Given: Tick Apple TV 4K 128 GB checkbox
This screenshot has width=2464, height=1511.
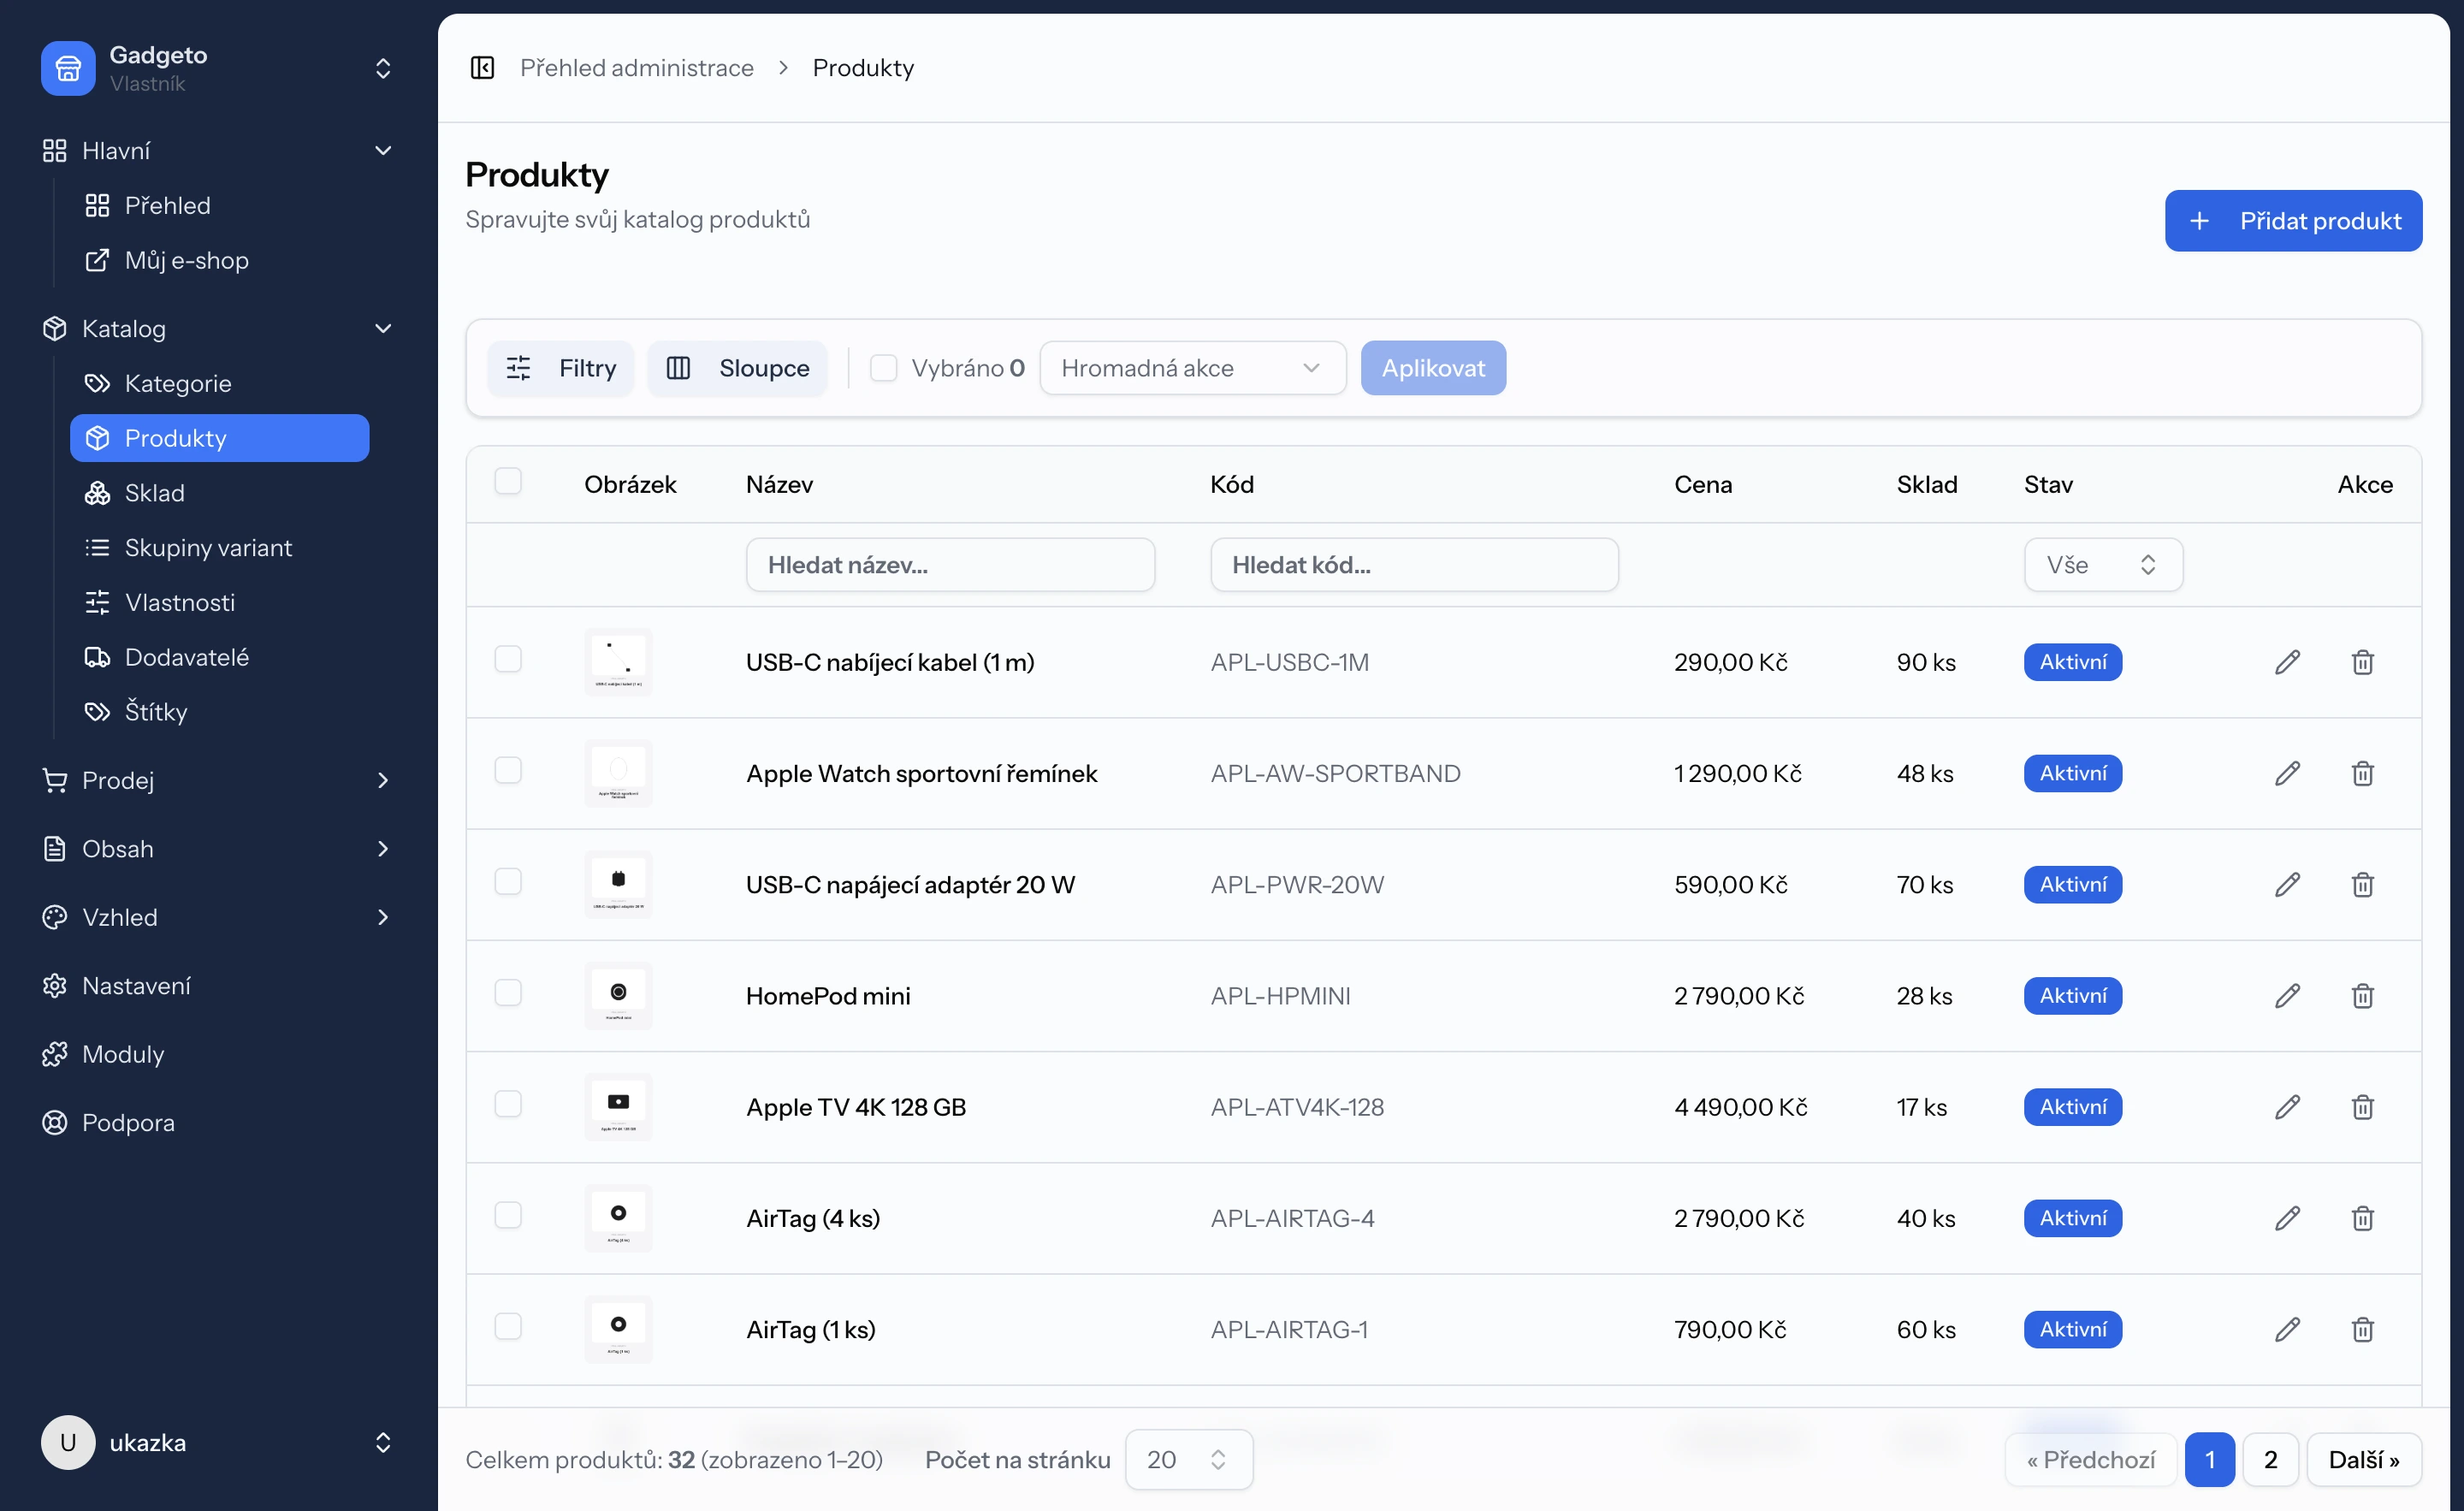Looking at the screenshot, I should [x=508, y=1104].
